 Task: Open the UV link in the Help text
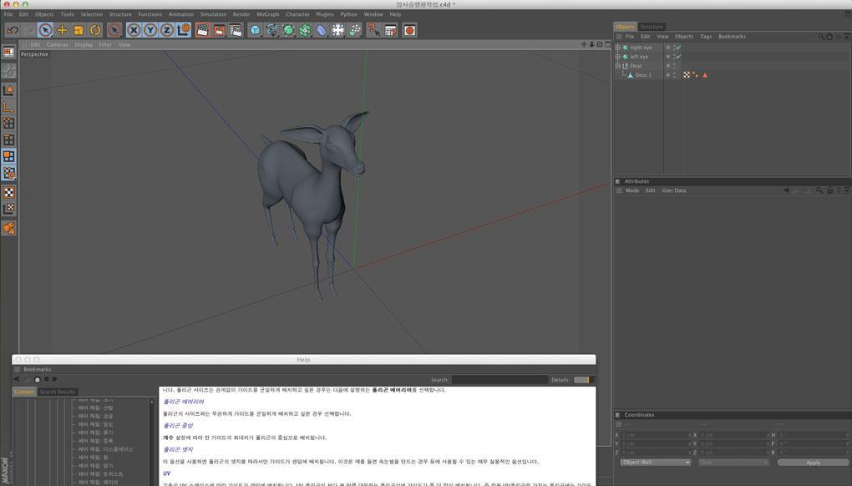(167, 473)
